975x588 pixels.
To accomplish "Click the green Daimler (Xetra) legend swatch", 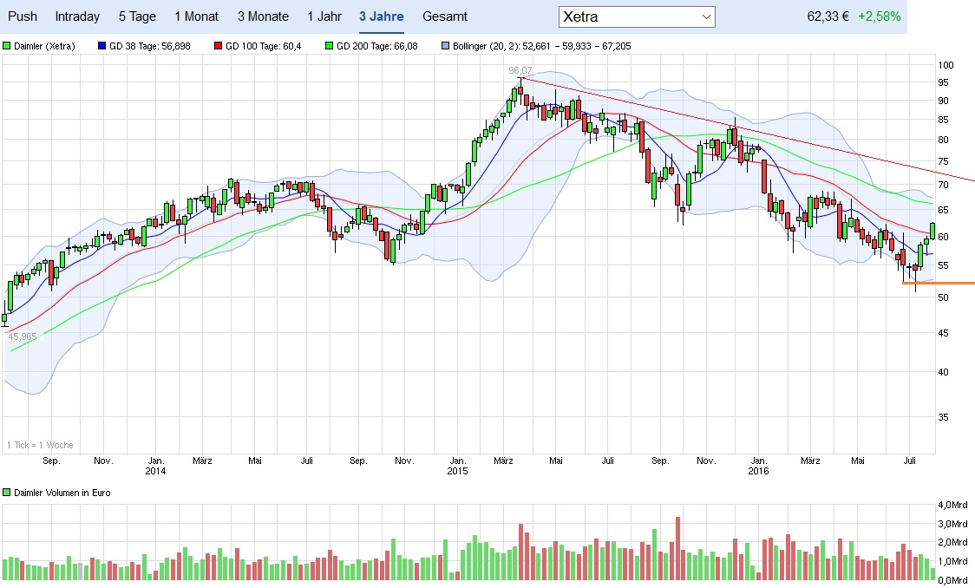I will point(7,46).
